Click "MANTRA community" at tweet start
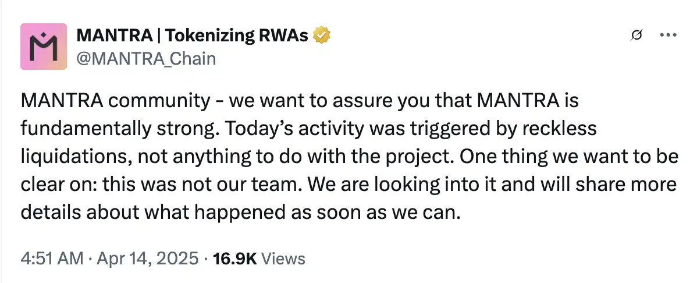The height and width of the screenshot is (283, 697). click(115, 102)
